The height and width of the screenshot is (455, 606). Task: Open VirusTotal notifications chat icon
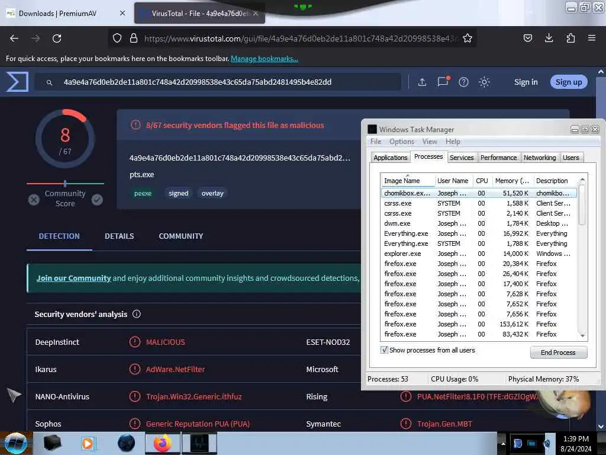443,82
